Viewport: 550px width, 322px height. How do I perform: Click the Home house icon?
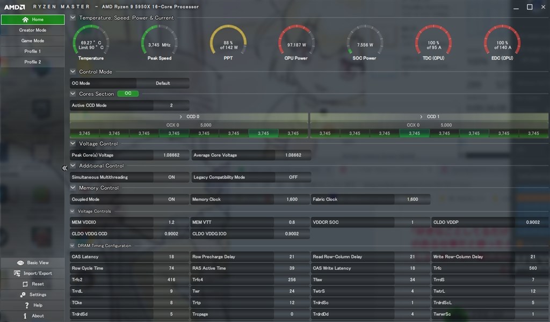pyautogui.click(x=25, y=20)
